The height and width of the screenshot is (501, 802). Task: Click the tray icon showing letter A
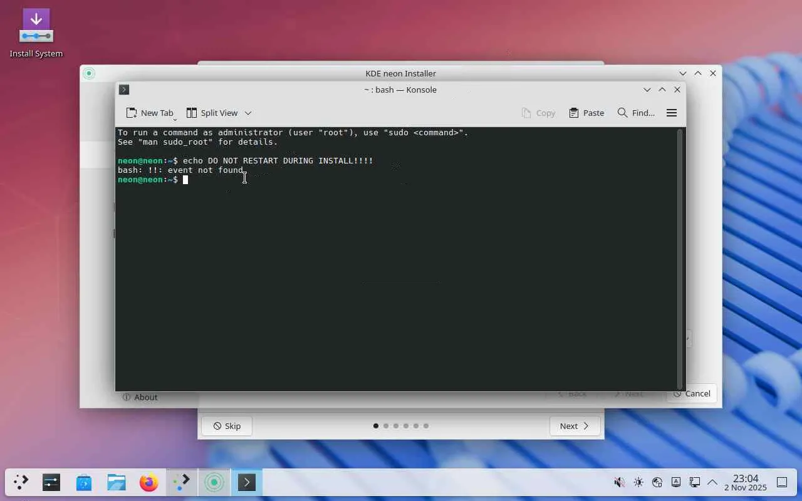(x=676, y=482)
